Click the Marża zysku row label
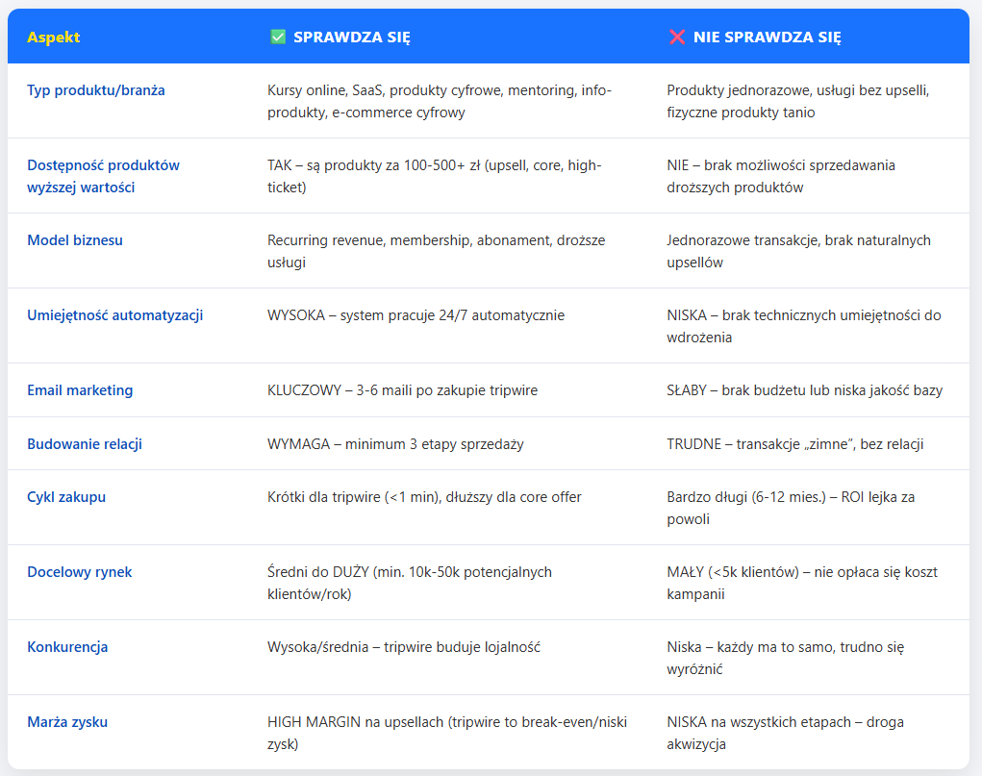Viewport: 982px width, 776px height. point(67,722)
